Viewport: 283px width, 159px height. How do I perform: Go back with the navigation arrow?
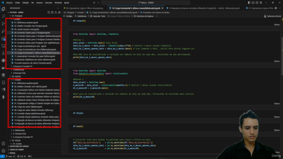tap(94, 3)
